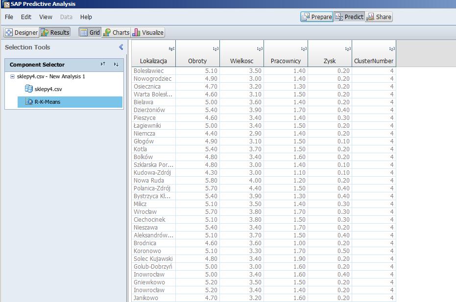
Task: Switch to the Designer tab
Action: click(x=22, y=33)
